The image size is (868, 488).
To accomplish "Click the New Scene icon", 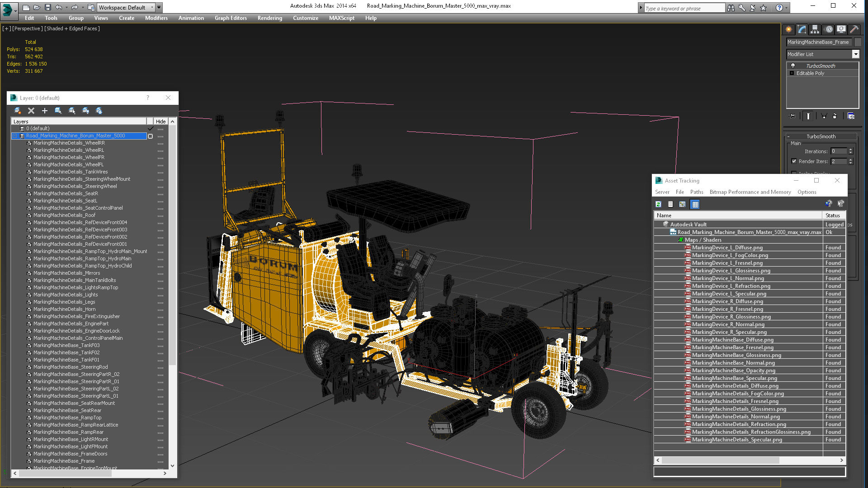I will coord(26,7).
